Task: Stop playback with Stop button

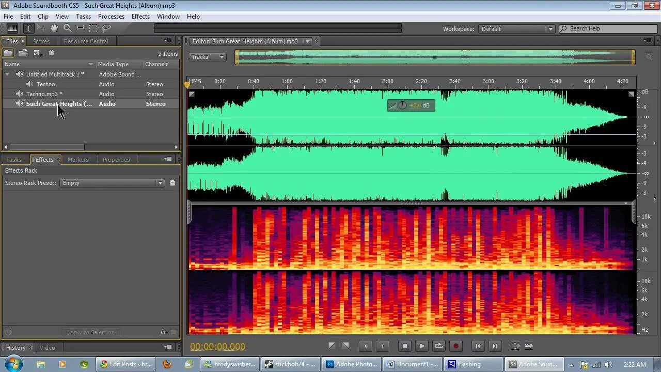Action: (x=405, y=346)
